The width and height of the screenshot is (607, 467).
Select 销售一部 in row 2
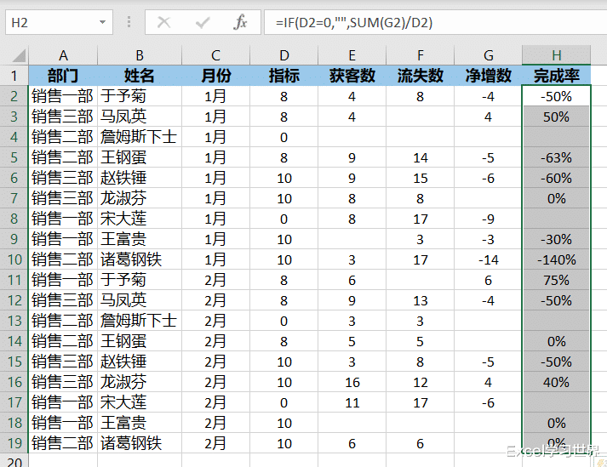63,96
